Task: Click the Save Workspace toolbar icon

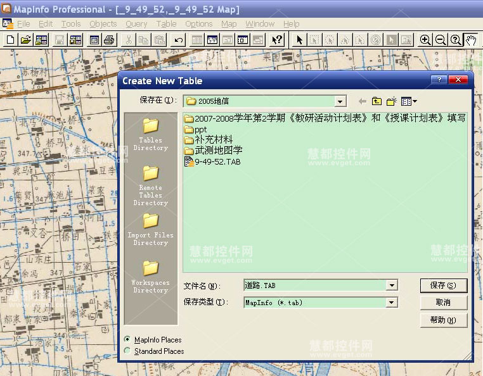Action: click(75, 40)
